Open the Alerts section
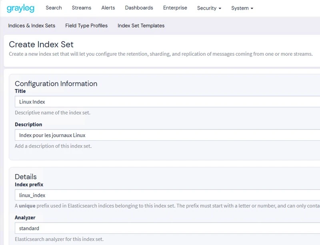This screenshot has width=320, height=245. [x=108, y=8]
